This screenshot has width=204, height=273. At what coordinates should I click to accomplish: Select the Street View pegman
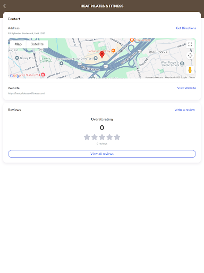190,70
